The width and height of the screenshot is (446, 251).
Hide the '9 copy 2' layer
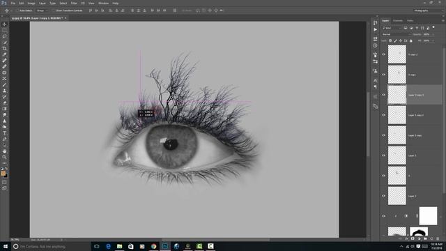click(x=383, y=54)
